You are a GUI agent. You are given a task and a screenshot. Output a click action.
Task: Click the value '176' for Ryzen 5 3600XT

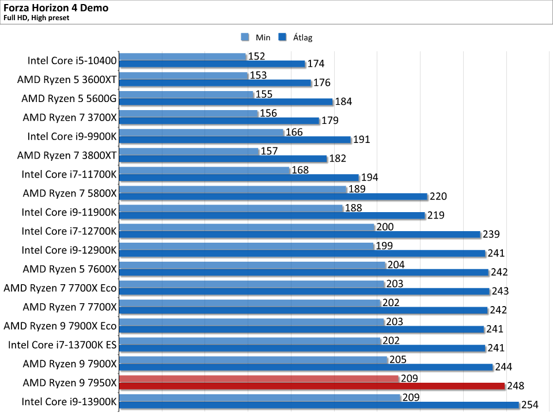[x=322, y=83]
